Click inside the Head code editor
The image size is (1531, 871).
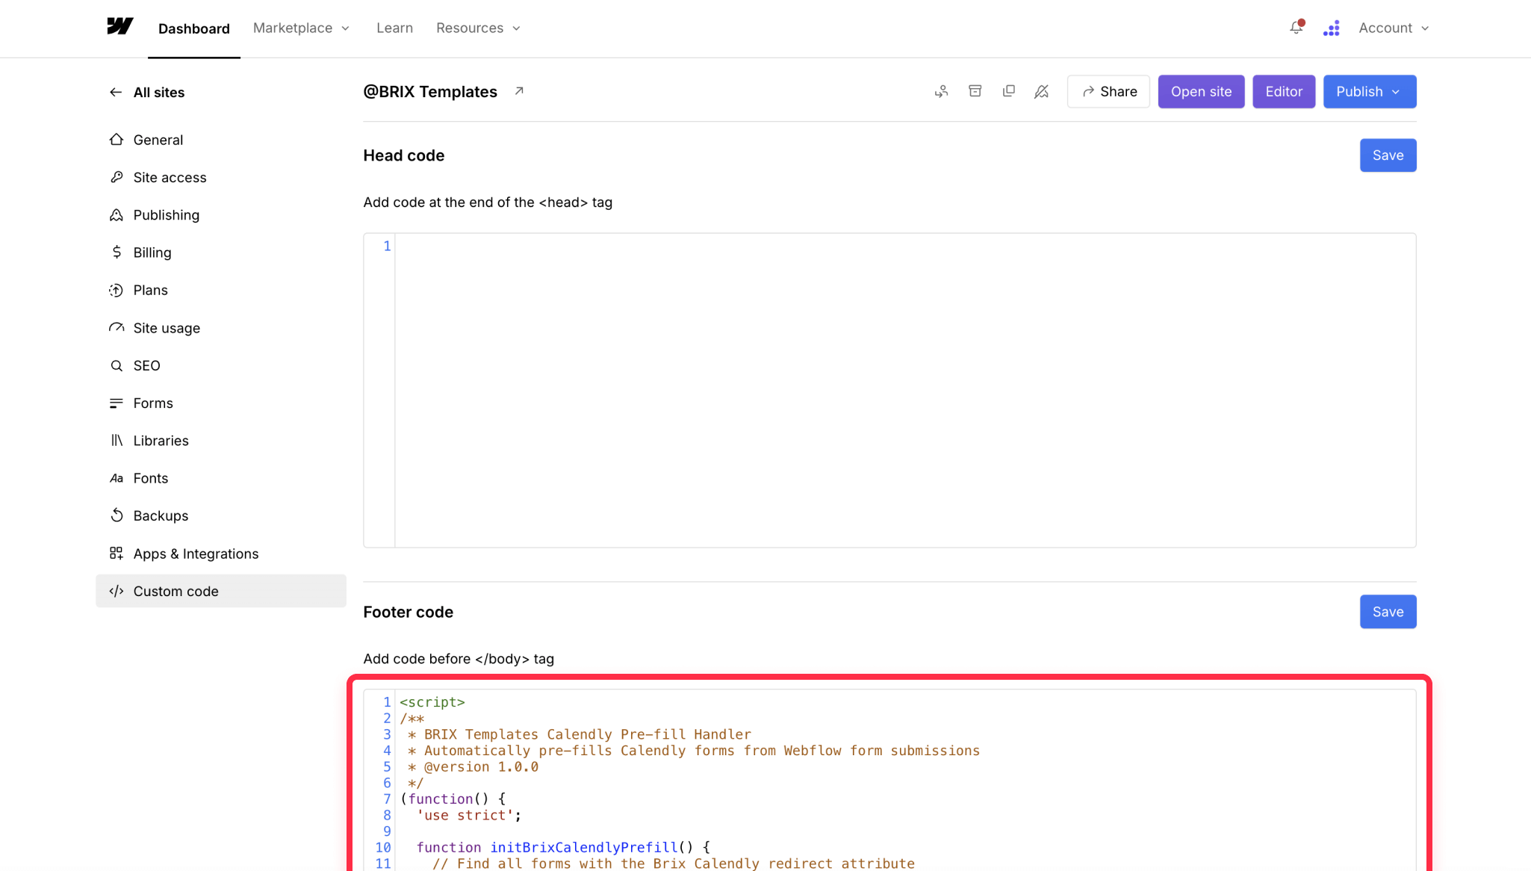pyautogui.click(x=904, y=390)
